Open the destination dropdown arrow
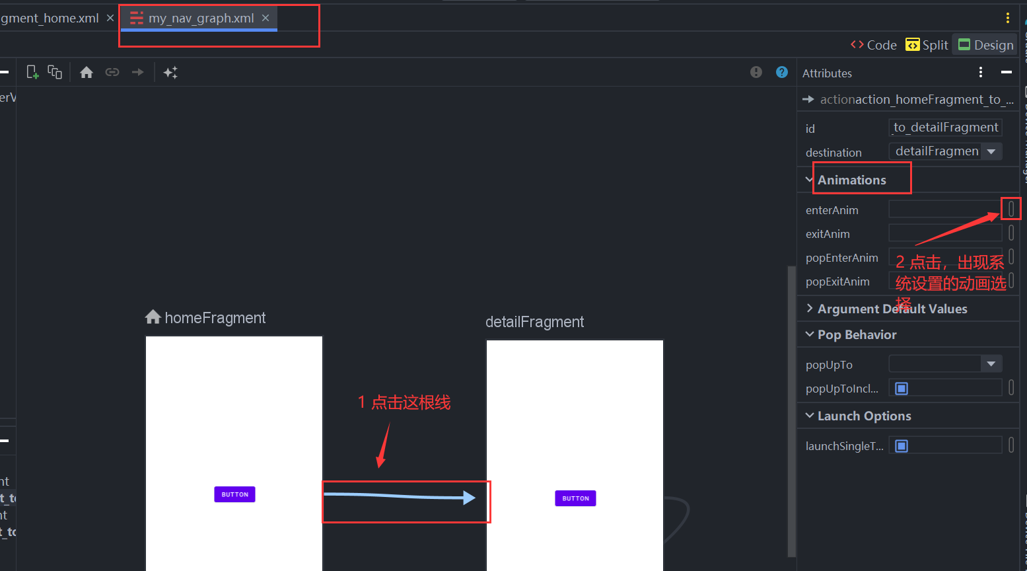Screen dimensions: 1027x571 click(x=991, y=151)
